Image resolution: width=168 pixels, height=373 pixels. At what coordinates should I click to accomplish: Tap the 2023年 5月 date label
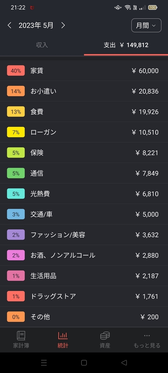click(x=36, y=25)
